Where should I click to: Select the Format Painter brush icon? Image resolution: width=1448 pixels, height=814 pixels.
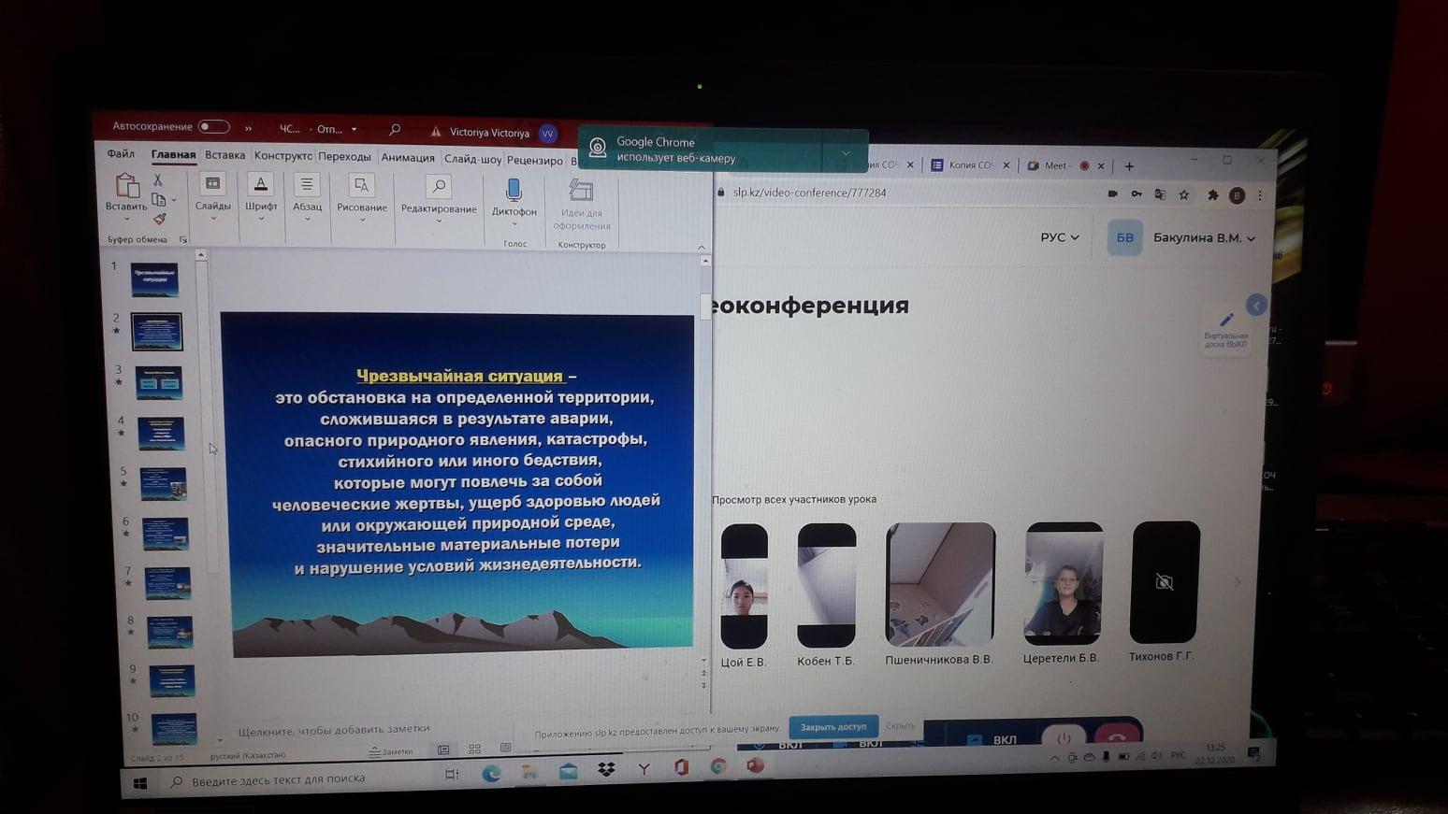pyautogui.click(x=160, y=219)
